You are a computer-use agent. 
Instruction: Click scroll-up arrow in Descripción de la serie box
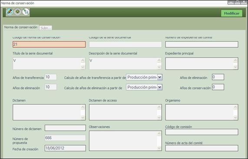tap(159, 60)
